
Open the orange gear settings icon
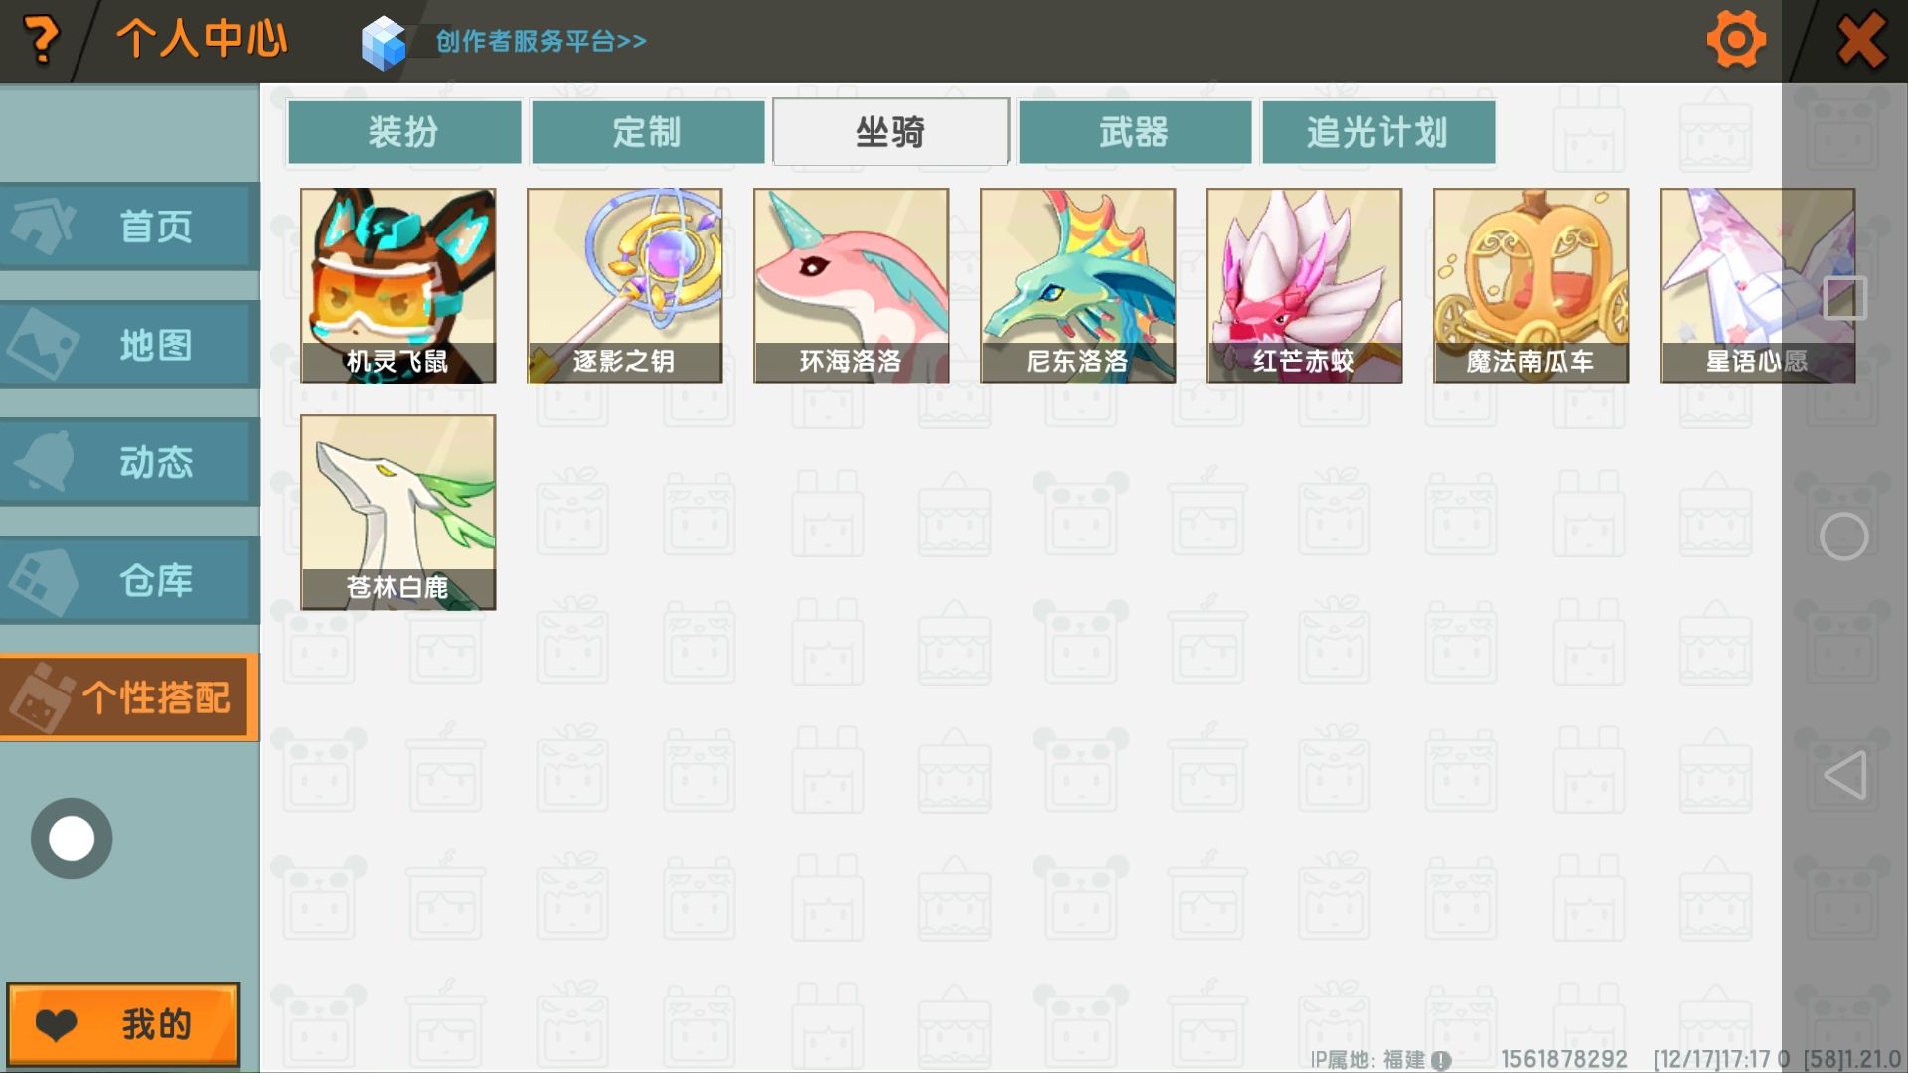[1735, 41]
